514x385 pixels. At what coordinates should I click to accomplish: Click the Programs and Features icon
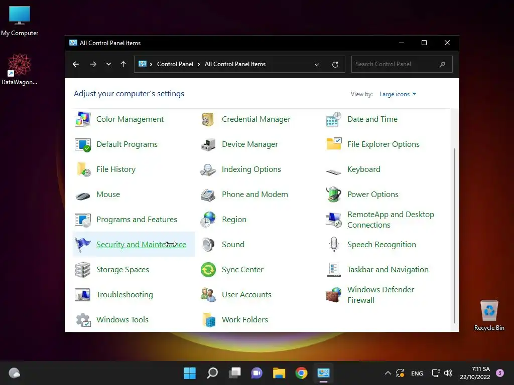(x=83, y=220)
